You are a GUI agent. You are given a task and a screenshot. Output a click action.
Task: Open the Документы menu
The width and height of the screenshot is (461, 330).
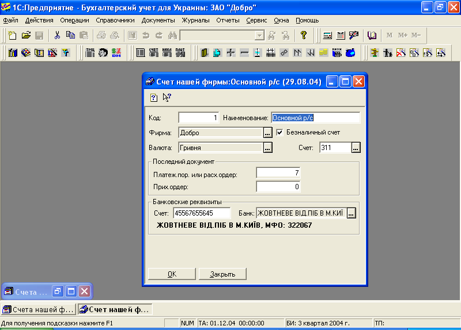click(x=158, y=20)
